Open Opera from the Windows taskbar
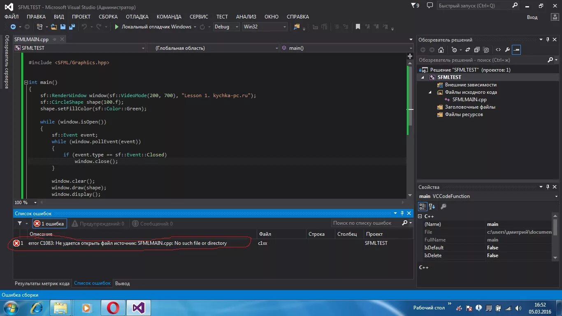Screen dimensions: 562x316 coord(113,307)
